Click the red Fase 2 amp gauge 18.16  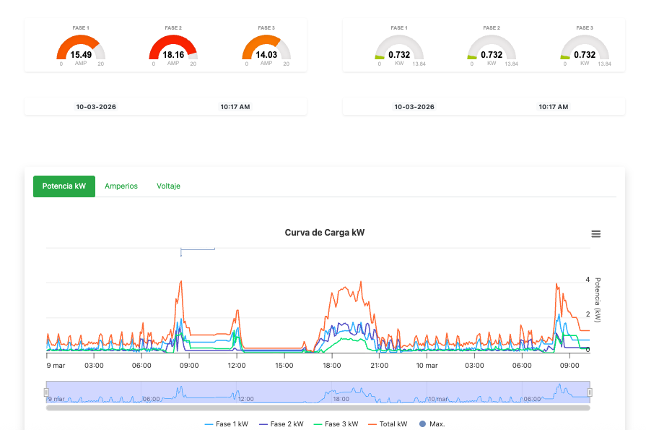coord(173,50)
